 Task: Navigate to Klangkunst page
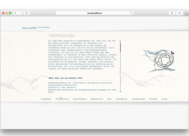point(122,99)
